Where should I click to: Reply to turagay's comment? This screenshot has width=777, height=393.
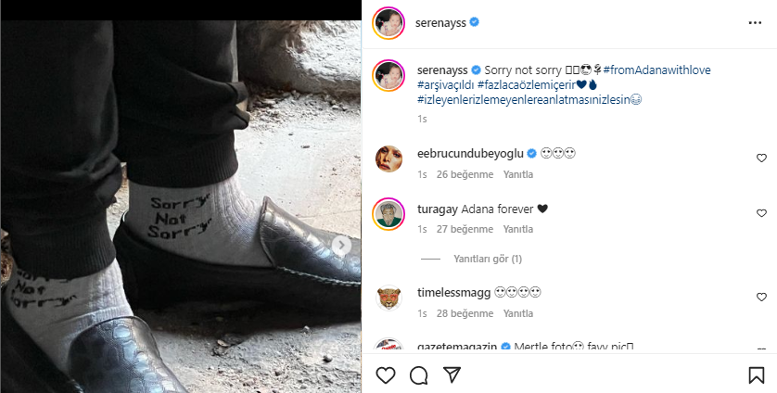[518, 229]
